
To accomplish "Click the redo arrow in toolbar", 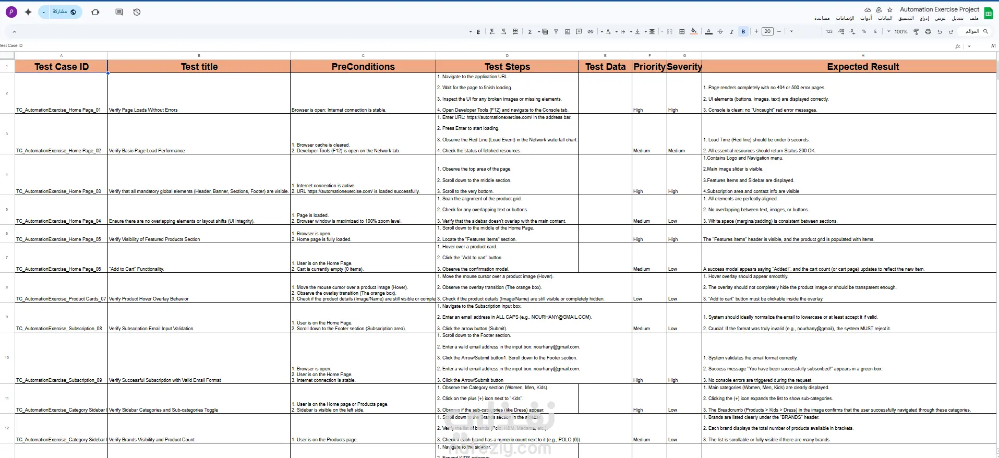I will (x=940, y=31).
